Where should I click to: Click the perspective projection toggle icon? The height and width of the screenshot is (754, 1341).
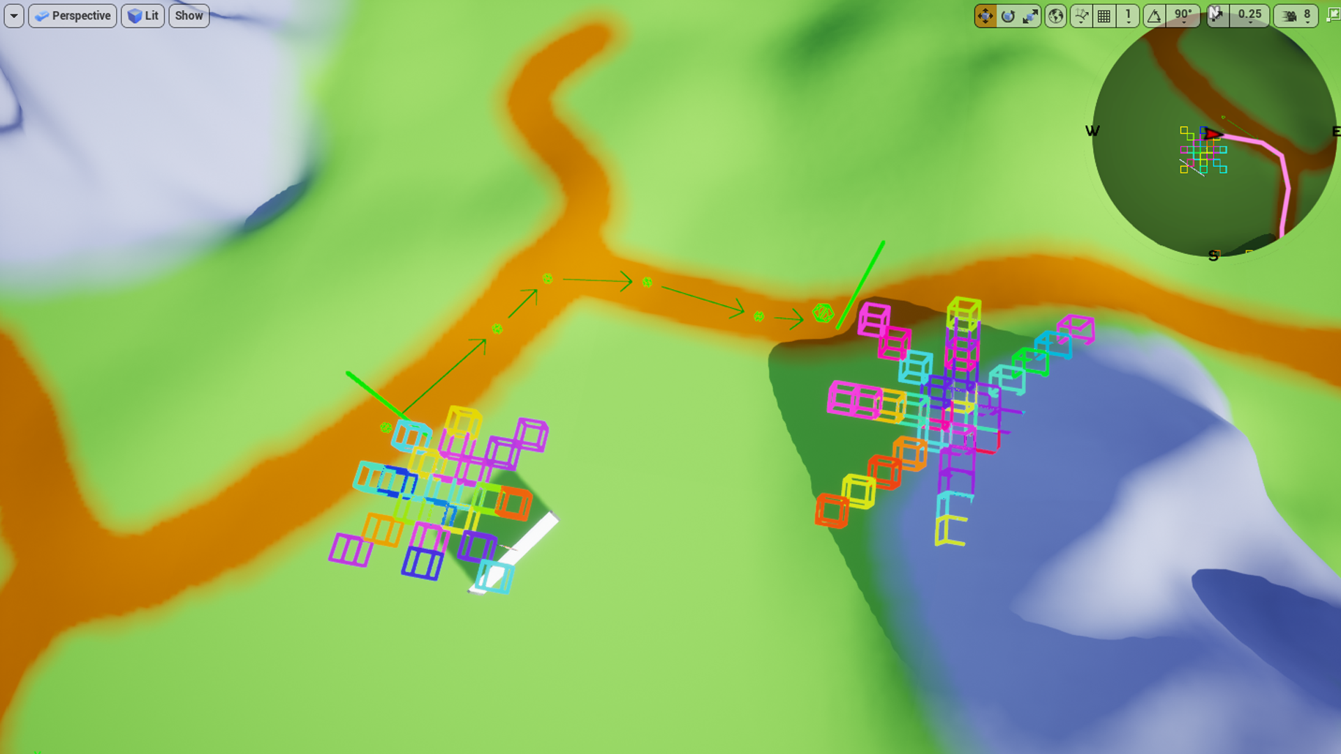point(72,15)
